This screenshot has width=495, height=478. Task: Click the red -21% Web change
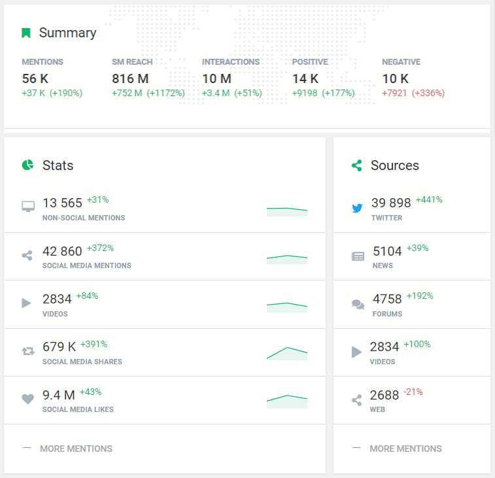tap(413, 392)
